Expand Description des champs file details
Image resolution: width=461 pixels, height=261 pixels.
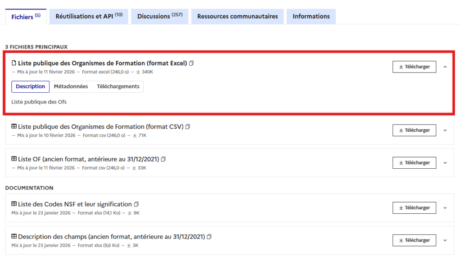pyautogui.click(x=445, y=240)
